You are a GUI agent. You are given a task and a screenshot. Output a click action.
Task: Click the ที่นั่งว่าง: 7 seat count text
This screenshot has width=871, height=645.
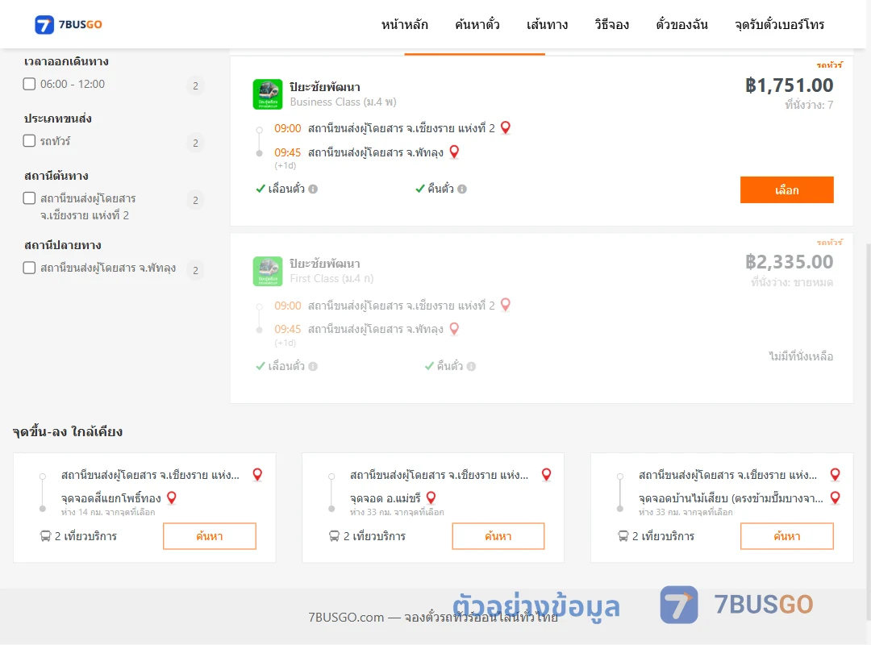tap(809, 105)
